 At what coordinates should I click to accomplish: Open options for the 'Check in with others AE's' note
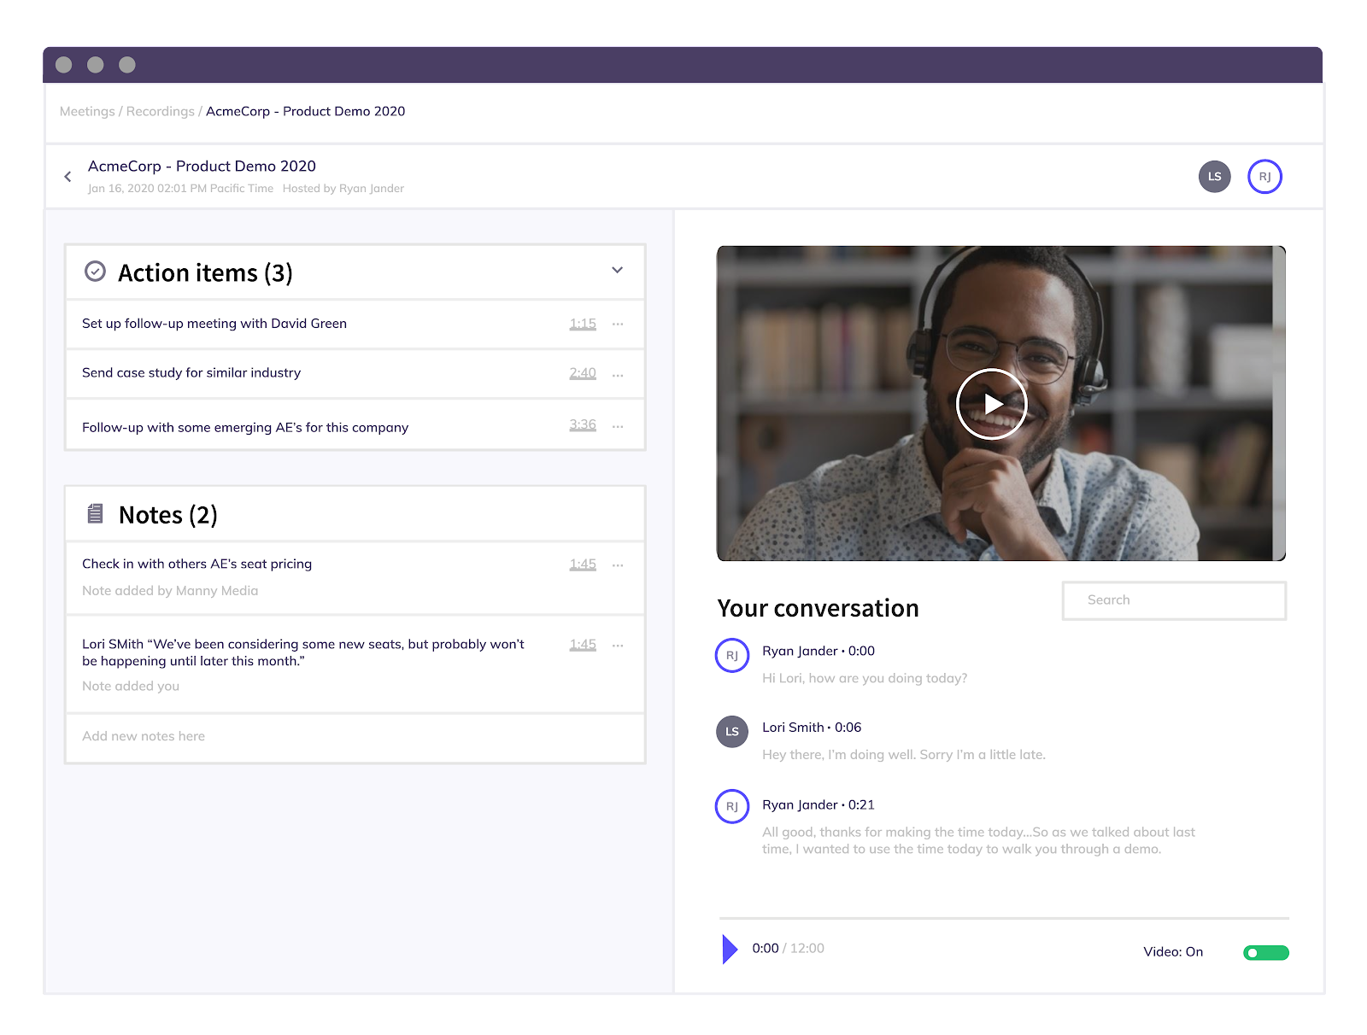(618, 564)
